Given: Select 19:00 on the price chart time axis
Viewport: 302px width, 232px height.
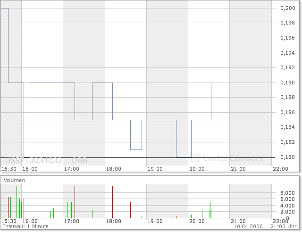Looking at the screenshot, I should tap(155, 169).
